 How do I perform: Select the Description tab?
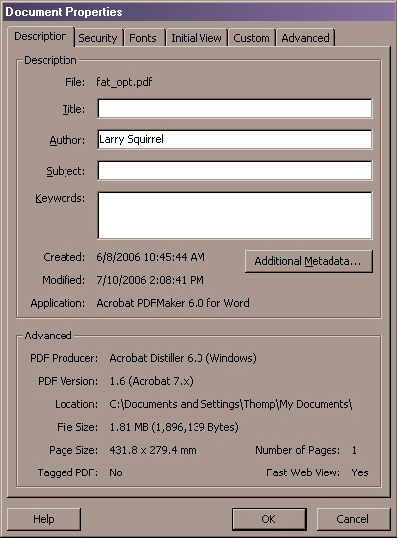click(41, 36)
